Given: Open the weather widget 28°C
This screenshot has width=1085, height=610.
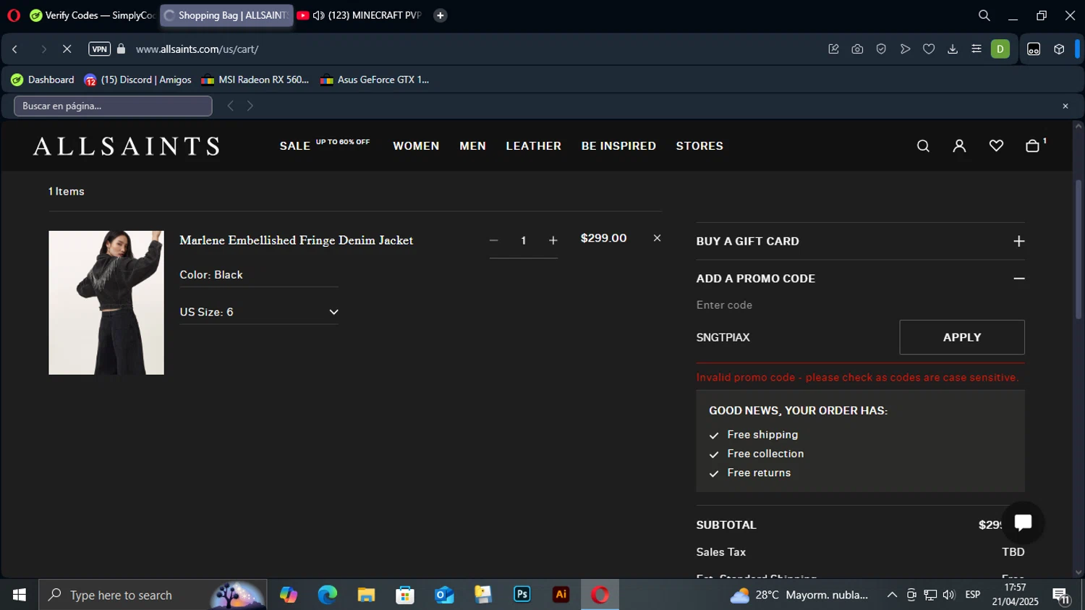Looking at the screenshot, I should [799, 595].
